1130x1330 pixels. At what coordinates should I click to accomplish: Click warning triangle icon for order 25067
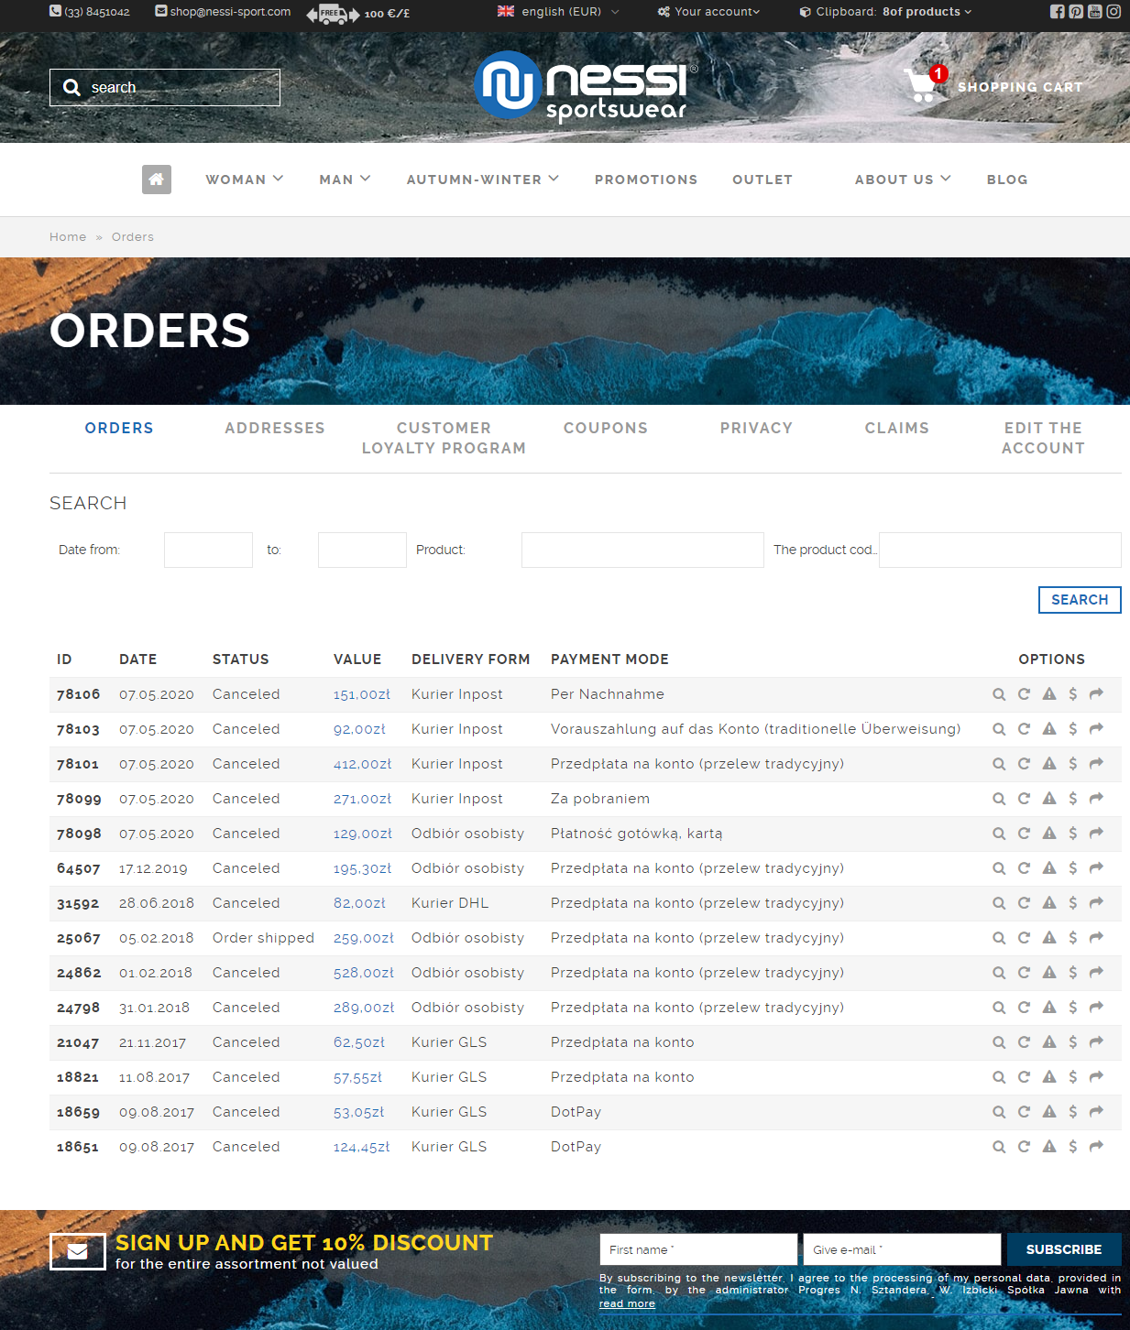tap(1049, 938)
